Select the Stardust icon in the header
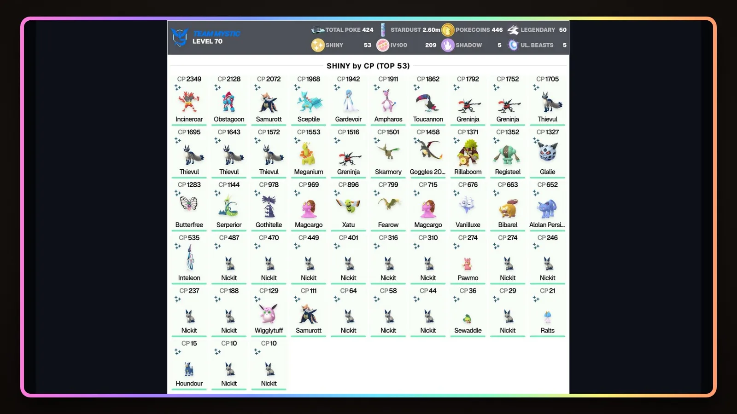The width and height of the screenshot is (737, 414). (383, 30)
